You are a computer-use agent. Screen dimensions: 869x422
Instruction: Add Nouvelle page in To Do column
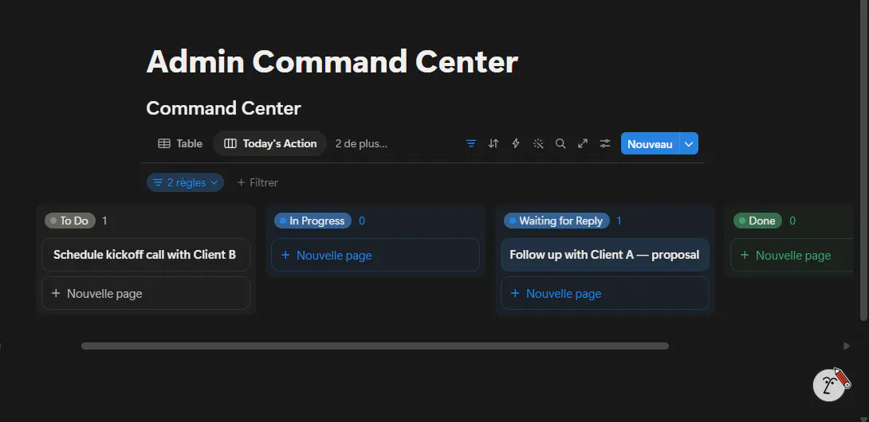click(x=146, y=293)
